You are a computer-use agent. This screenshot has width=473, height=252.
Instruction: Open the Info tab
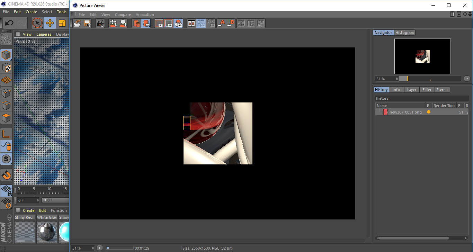pos(396,90)
